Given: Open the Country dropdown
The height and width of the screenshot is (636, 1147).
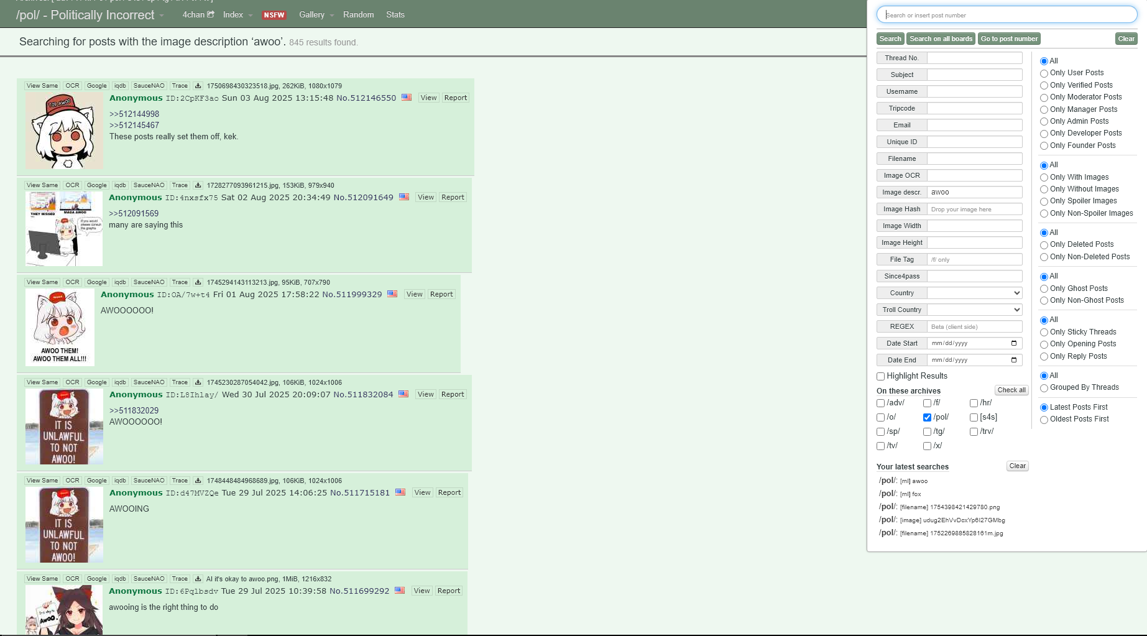Looking at the screenshot, I should tap(975, 293).
